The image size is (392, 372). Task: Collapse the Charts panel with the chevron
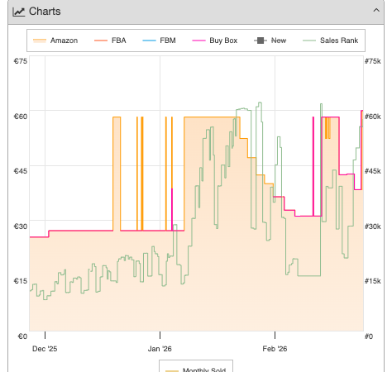(x=376, y=11)
